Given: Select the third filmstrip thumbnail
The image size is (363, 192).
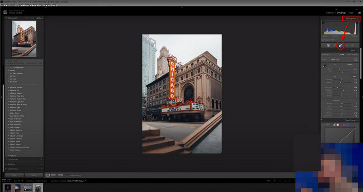Looking at the screenshot, I should [28, 188].
